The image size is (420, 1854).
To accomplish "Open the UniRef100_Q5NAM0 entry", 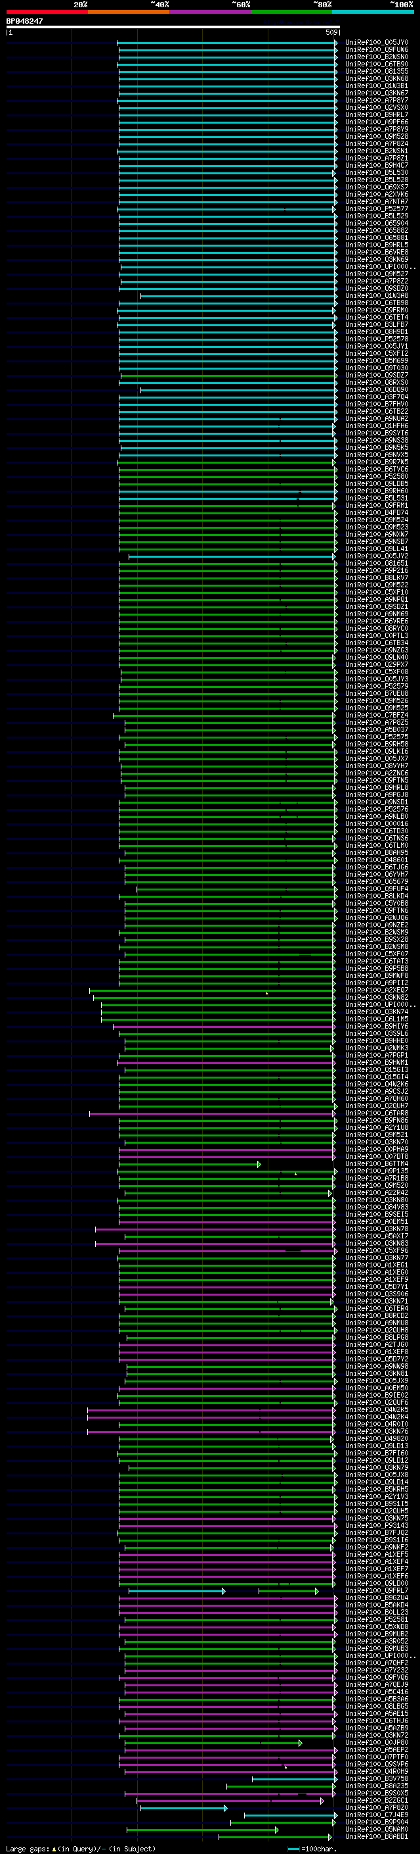I will (377, 1830).
